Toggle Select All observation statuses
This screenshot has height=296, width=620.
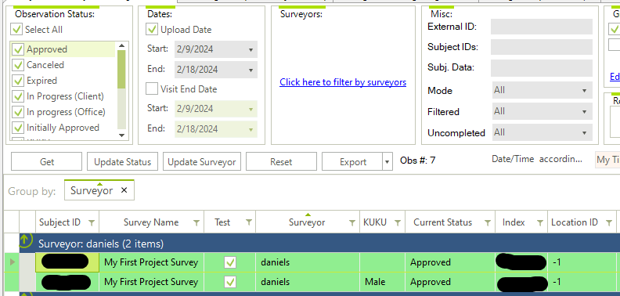16,30
